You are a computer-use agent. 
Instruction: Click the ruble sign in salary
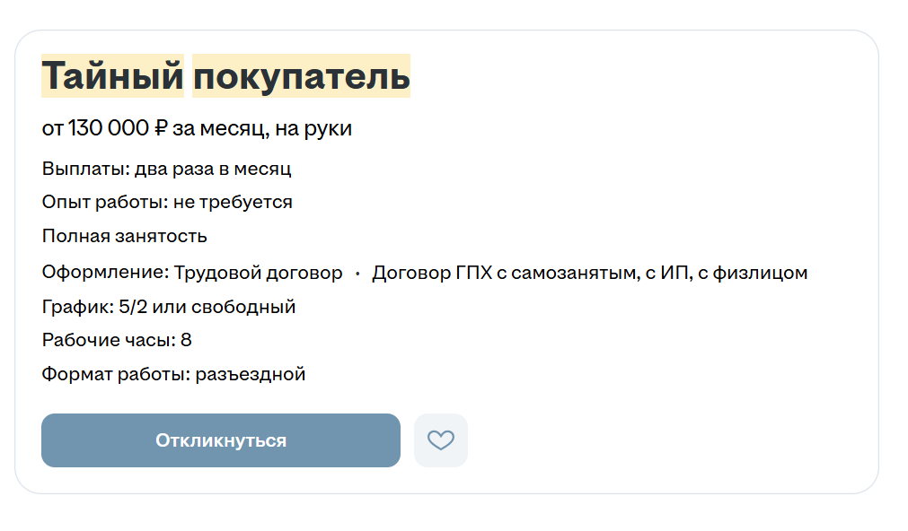[x=161, y=128]
